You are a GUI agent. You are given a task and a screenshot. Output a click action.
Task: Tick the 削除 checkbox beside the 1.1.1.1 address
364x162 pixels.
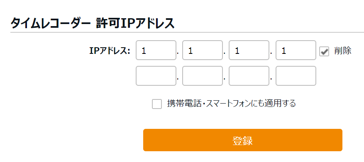(x=324, y=51)
